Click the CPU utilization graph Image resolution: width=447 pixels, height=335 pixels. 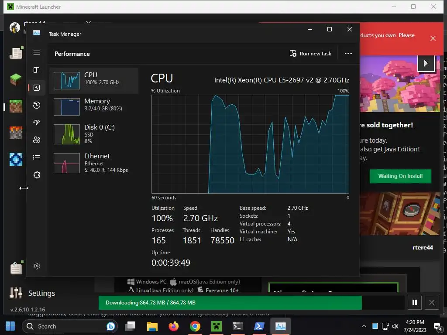(250, 144)
